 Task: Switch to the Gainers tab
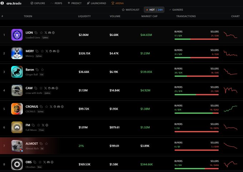tap(176, 10)
